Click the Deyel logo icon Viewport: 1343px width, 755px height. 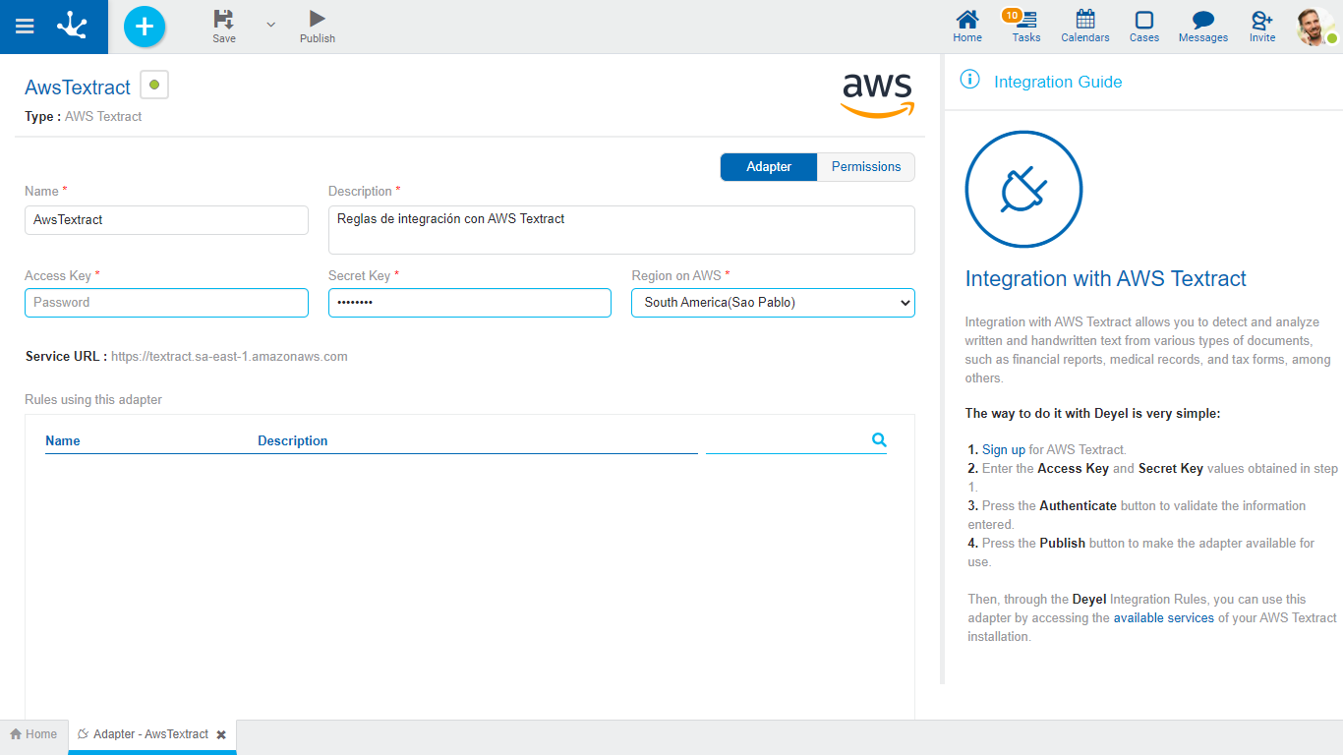click(72, 26)
